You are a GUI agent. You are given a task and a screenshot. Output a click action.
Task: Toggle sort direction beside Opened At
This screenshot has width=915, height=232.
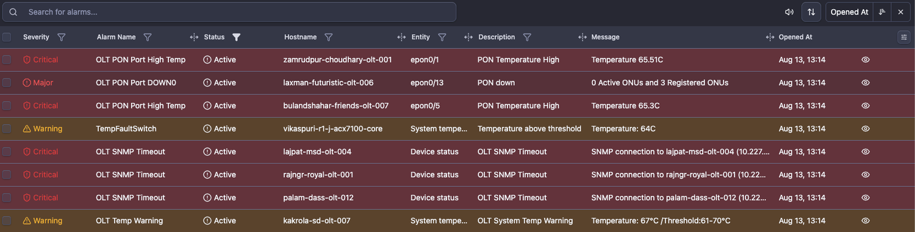(x=882, y=12)
